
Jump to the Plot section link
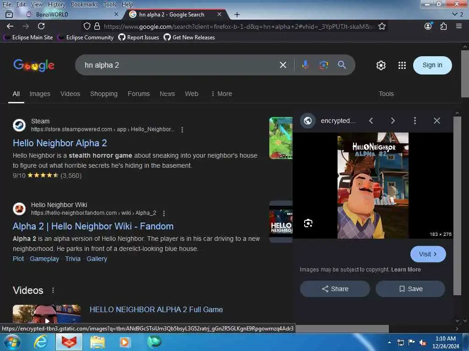[x=18, y=259]
